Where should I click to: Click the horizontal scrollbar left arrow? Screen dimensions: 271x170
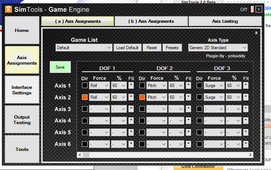click(x=80, y=155)
